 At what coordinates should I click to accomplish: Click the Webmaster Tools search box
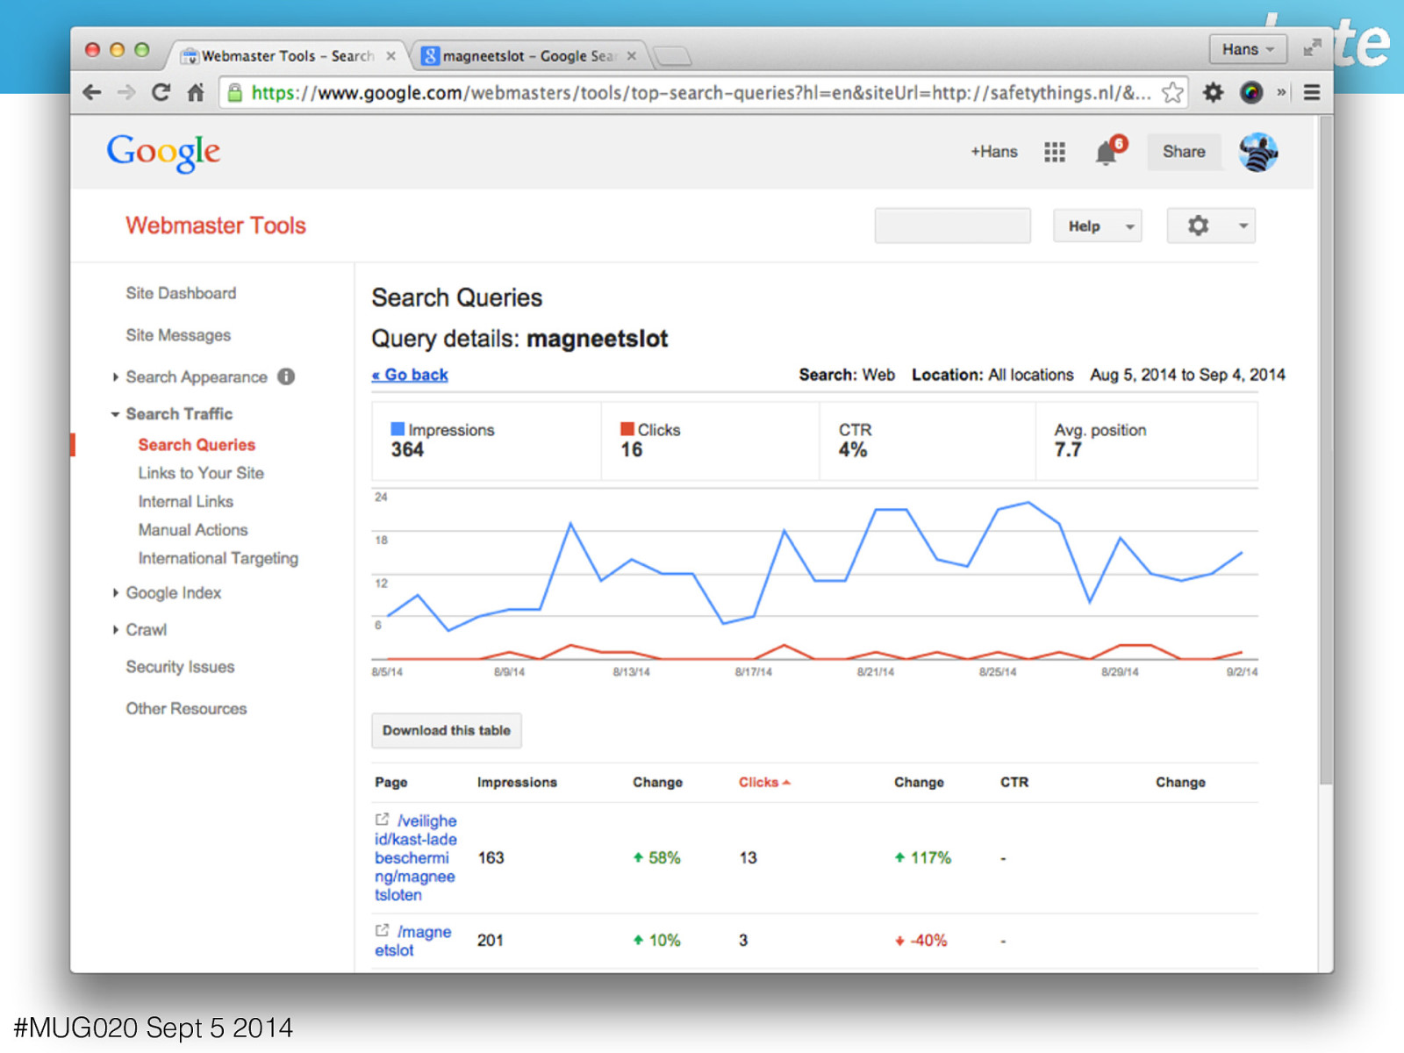tap(953, 226)
